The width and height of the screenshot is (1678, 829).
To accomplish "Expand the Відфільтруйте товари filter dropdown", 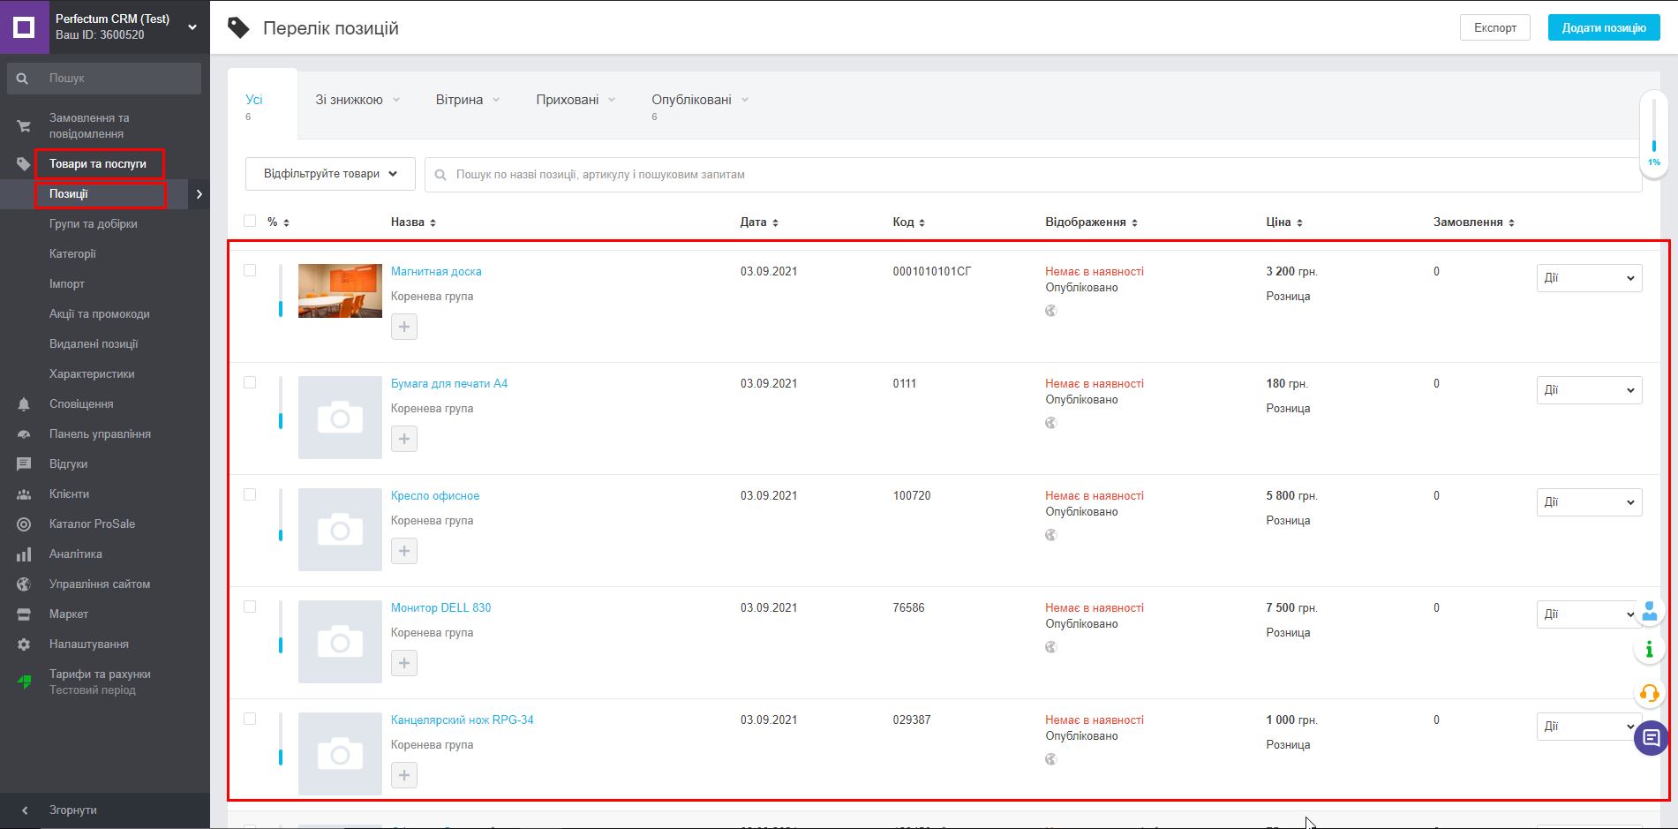I will (330, 174).
